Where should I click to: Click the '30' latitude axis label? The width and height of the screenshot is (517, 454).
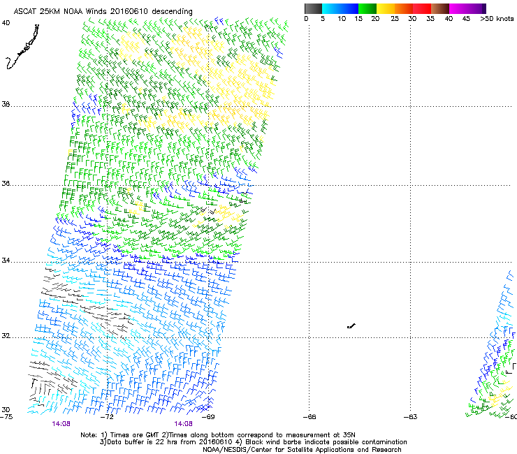point(6,409)
